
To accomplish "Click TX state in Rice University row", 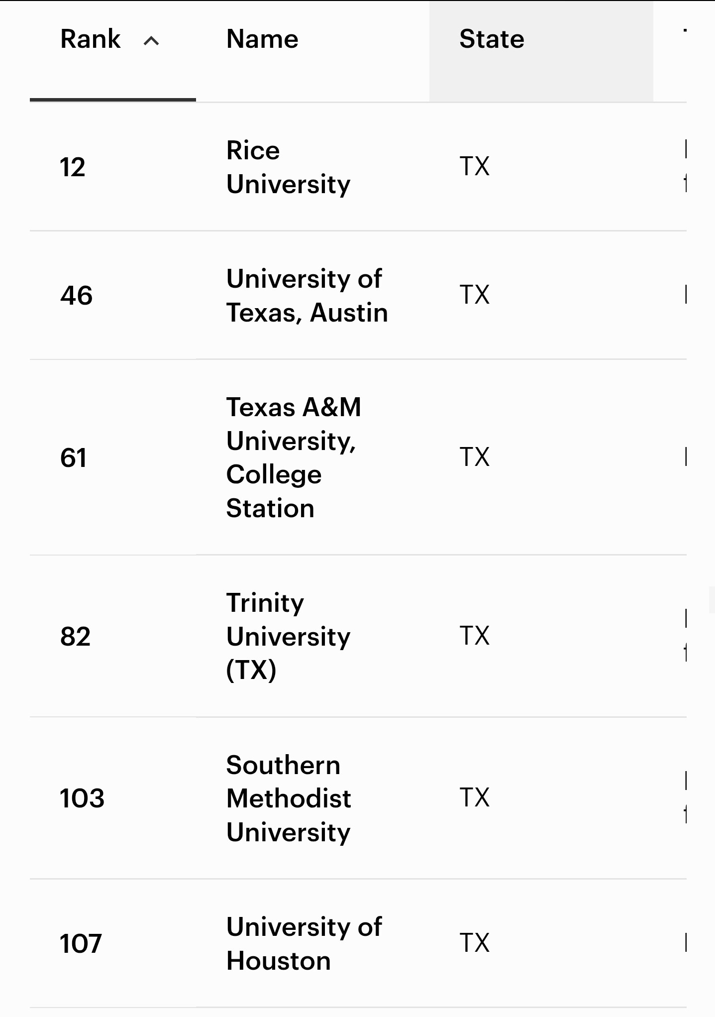I will click(x=474, y=166).
